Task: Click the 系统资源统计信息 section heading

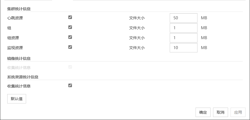Action: tap(23, 77)
